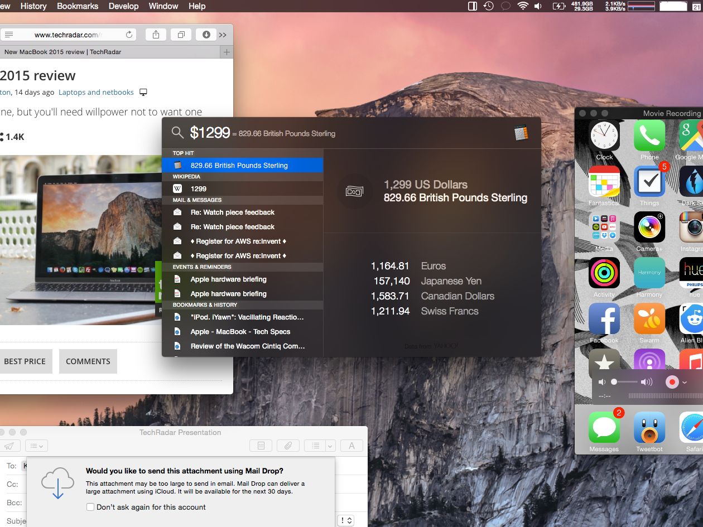Open the Activity rings app
Screen dimensions: 703x527
(604, 273)
